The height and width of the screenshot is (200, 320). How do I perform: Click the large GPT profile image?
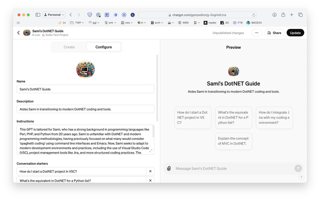(86, 69)
